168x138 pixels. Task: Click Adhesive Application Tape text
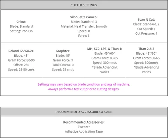84,132
